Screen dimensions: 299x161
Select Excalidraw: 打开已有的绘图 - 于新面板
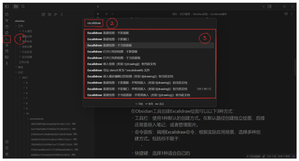149,52
